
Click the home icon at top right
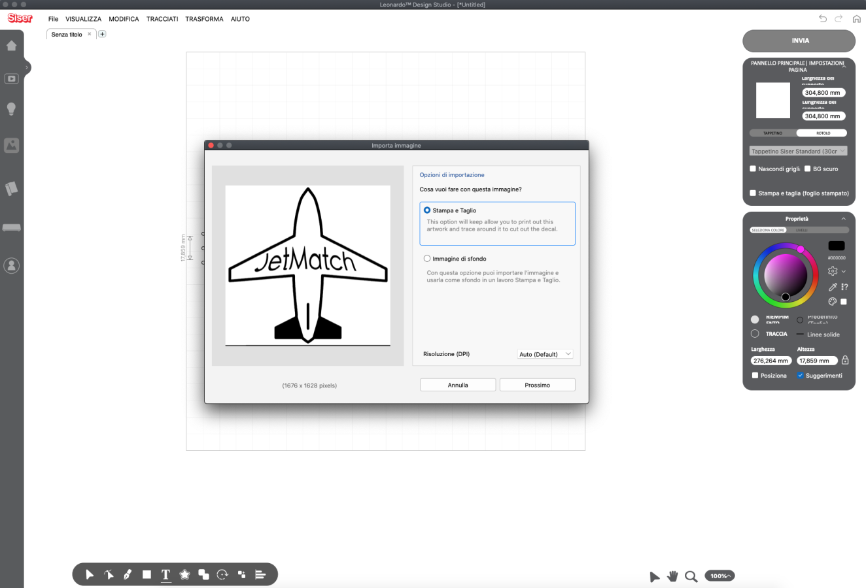[x=856, y=19]
